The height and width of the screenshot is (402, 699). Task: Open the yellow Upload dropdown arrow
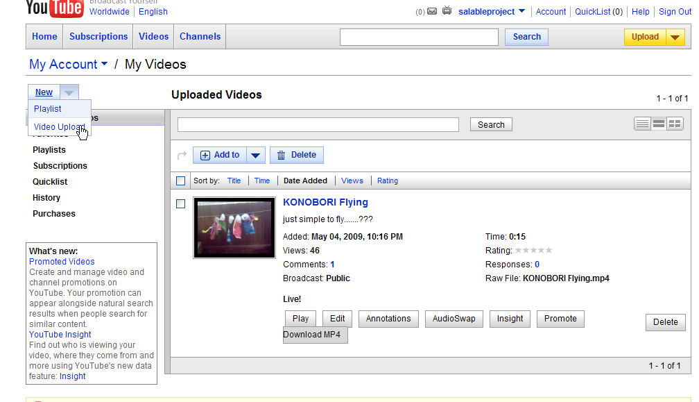click(x=675, y=37)
